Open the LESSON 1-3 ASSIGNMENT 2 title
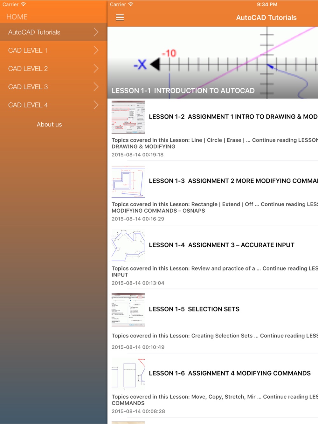 233,181
